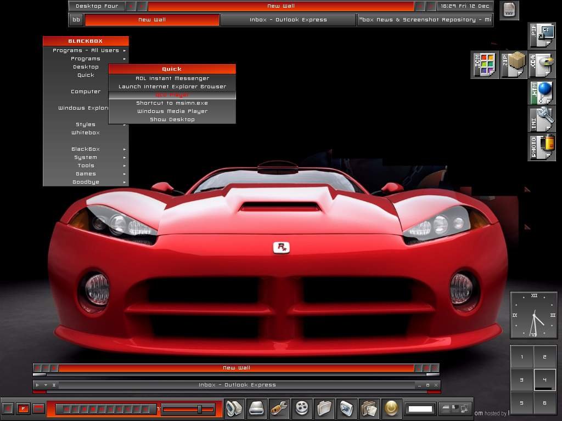Open the grey folder dock icon

click(324, 408)
